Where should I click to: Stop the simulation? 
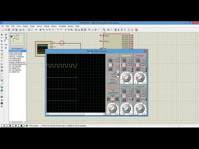[x=21, y=126]
